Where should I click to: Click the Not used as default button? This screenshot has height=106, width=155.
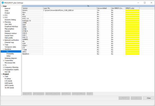point(53,94)
